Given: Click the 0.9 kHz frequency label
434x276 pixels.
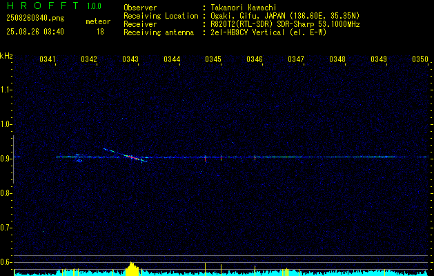Looking at the screenshot, I should (6, 159).
